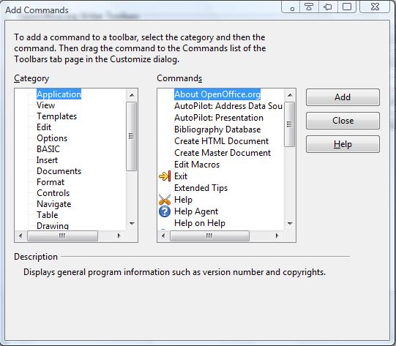Click Commands list vertical scrollbar thumb
This screenshot has width=396, height=346.
pyautogui.click(x=290, y=124)
